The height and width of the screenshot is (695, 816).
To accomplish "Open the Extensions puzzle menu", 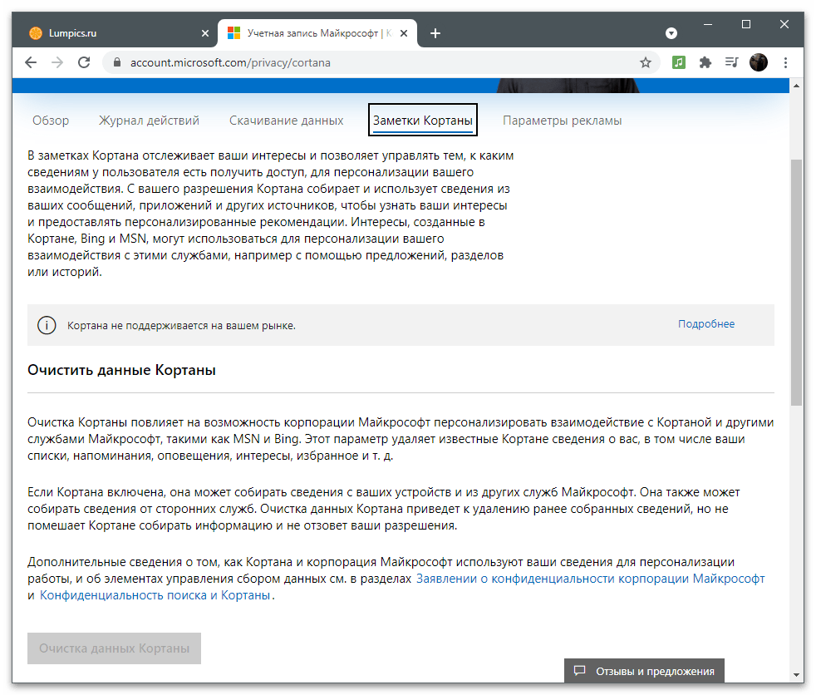I will pos(705,63).
